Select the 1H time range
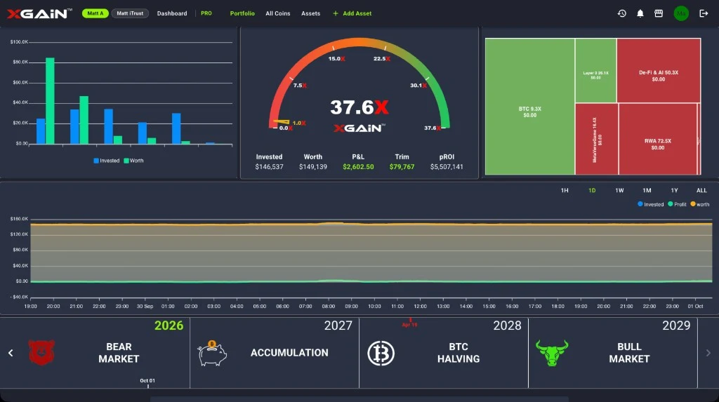719x402 pixels. coord(565,190)
